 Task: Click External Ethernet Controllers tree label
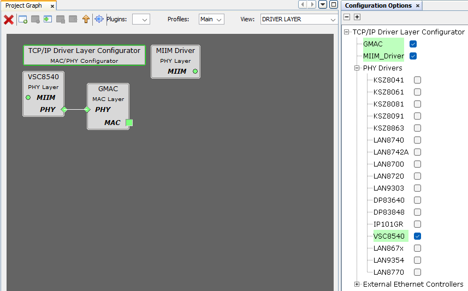(x=413, y=284)
